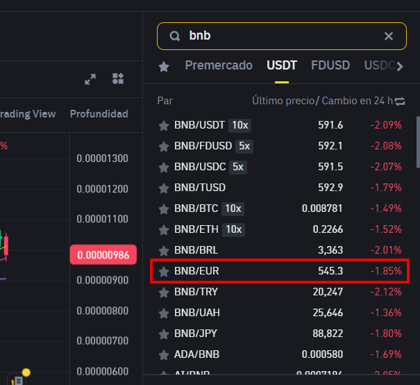Image resolution: width=420 pixels, height=385 pixels.
Task: Click the -1.85% change for BNB/EUR
Action: click(x=386, y=271)
